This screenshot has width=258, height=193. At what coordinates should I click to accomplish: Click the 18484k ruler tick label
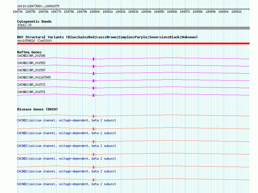pyautogui.click(x=146, y=12)
